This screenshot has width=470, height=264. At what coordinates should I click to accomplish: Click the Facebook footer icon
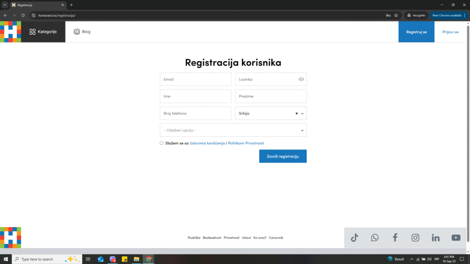click(x=395, y=237)
